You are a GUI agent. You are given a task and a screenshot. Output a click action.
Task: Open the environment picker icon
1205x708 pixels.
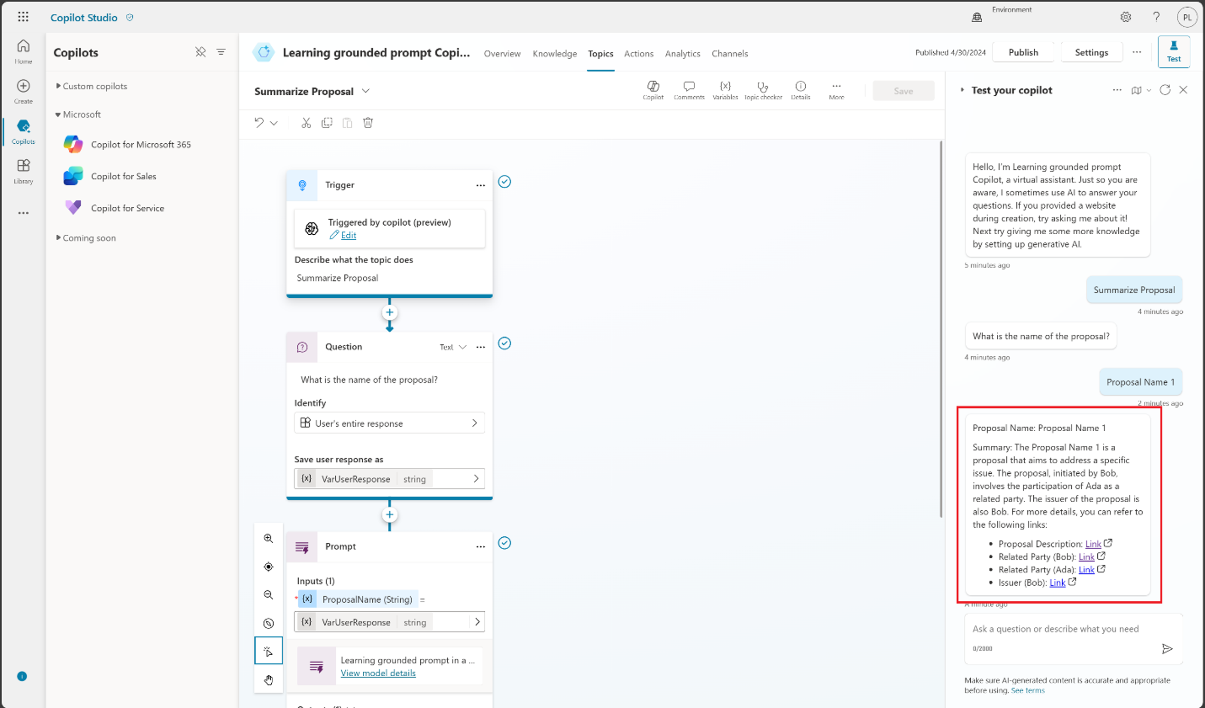977,17
